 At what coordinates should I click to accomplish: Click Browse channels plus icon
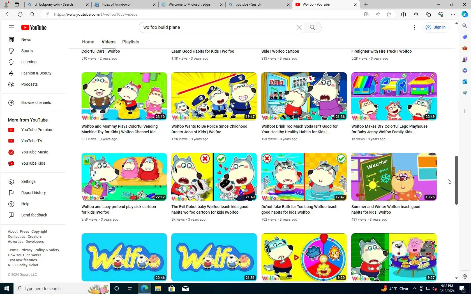[x=11, y=103]
